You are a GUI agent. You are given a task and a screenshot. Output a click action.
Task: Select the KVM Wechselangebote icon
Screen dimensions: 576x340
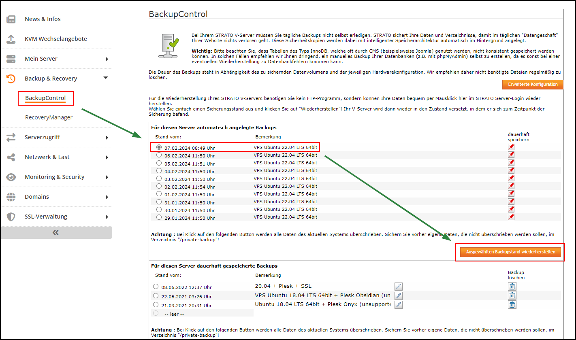coord(10,38)
